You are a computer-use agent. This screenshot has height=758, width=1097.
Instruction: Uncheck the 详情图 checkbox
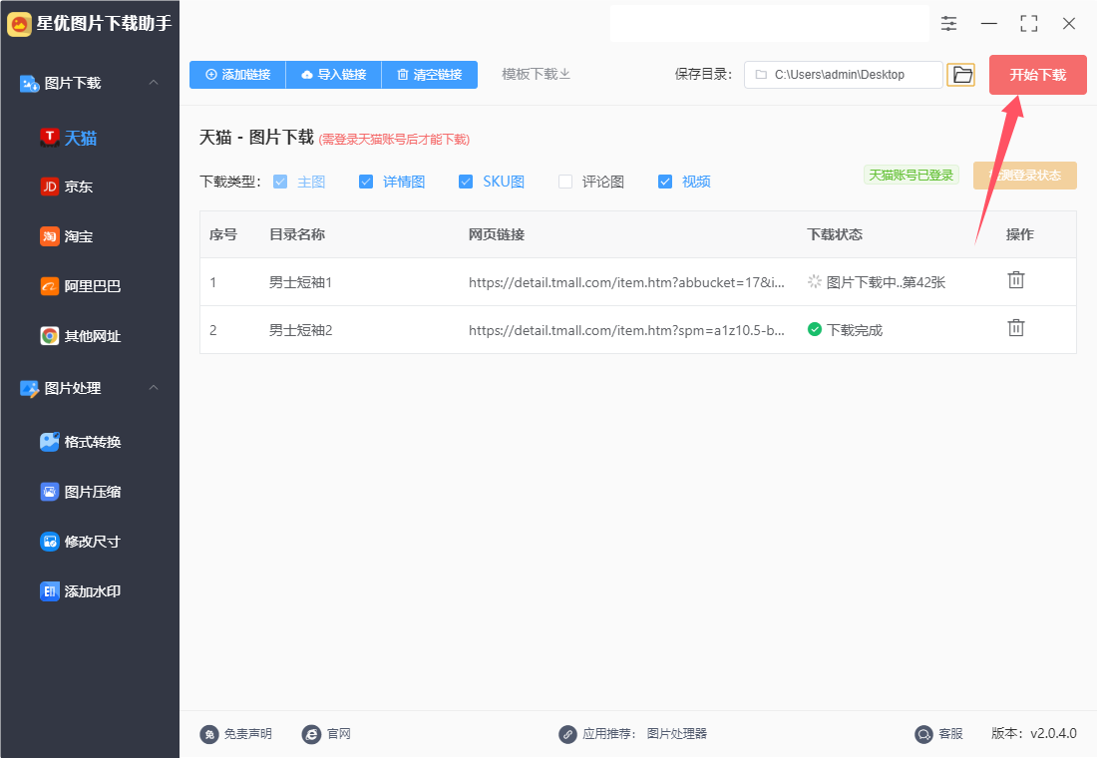pos(366,182)
